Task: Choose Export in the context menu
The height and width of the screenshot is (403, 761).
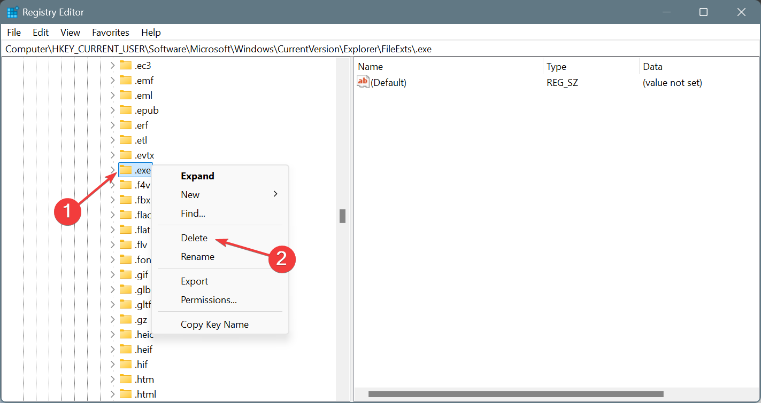Action: [x=220, y=281]
